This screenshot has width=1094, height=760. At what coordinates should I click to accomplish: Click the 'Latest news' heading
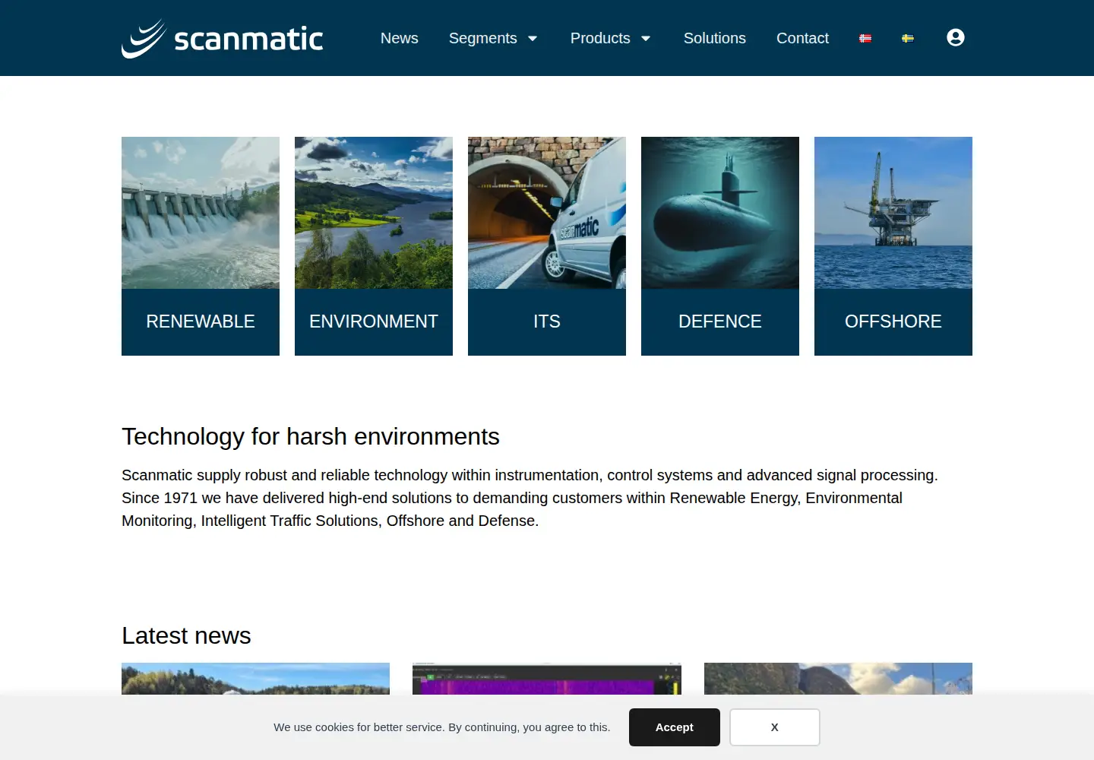tap(186, 635)
